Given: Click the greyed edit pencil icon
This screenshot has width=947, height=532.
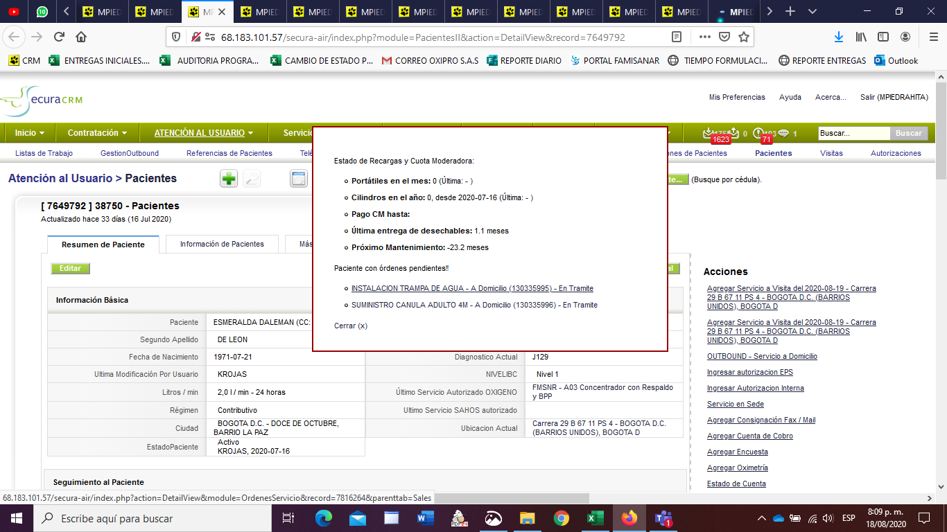Looking at the screenshot, I should (252, 179).
